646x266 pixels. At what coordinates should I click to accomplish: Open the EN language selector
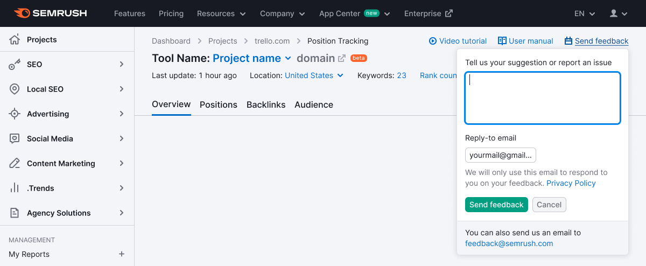tap(584, 13)
